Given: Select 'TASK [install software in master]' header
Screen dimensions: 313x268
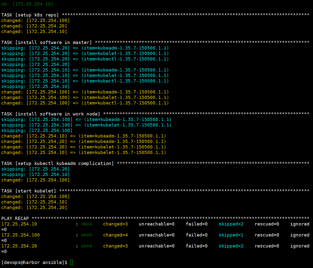Looking at the screenshot, I should [47, 42].
